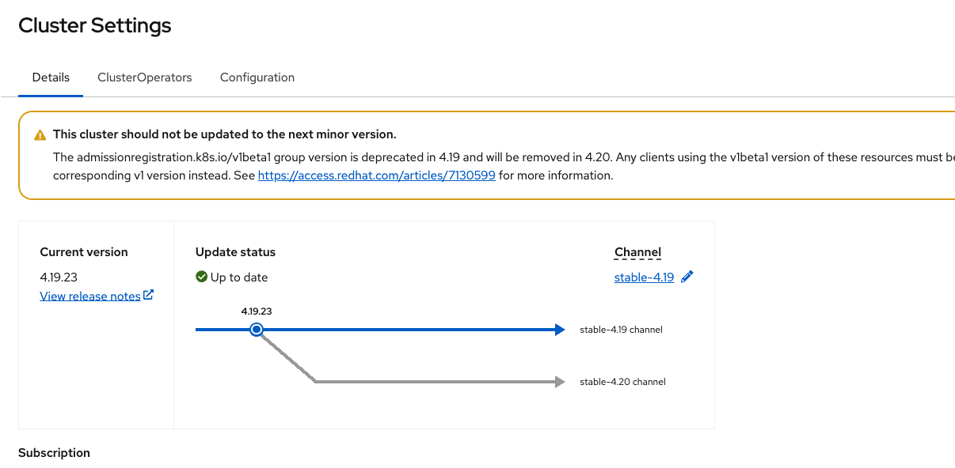Click the Update status heading
This screenshot has height=468, width=955.
pyautogui.click(x=235, y=252)
